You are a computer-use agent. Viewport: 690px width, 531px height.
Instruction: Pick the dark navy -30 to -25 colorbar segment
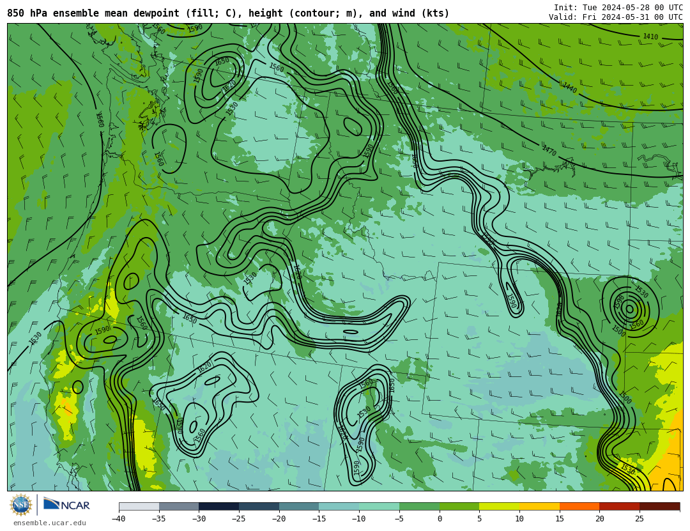click(x=219, y=506)
